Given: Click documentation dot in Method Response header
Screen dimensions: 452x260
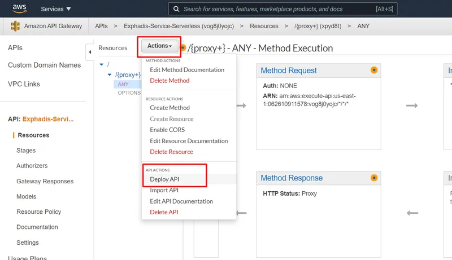Looking at the screenshot, I should [x=374, y=178].
